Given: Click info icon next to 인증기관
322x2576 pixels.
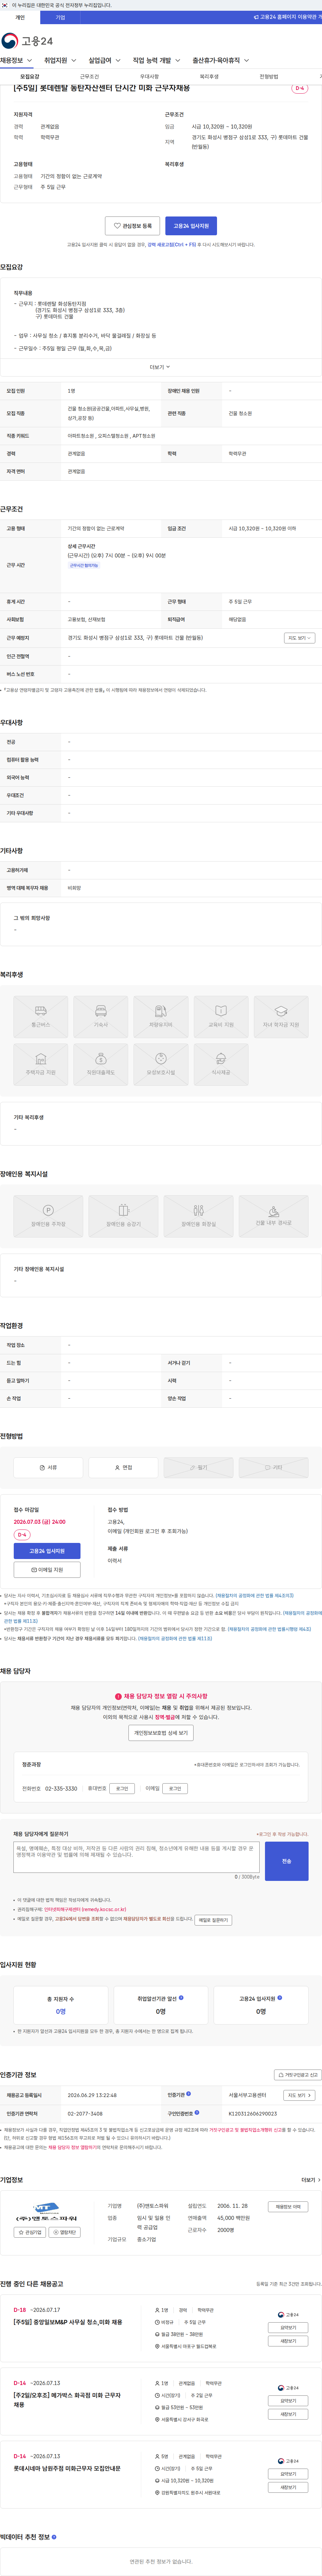Looking at the screenshot, I should (188, 2094).
